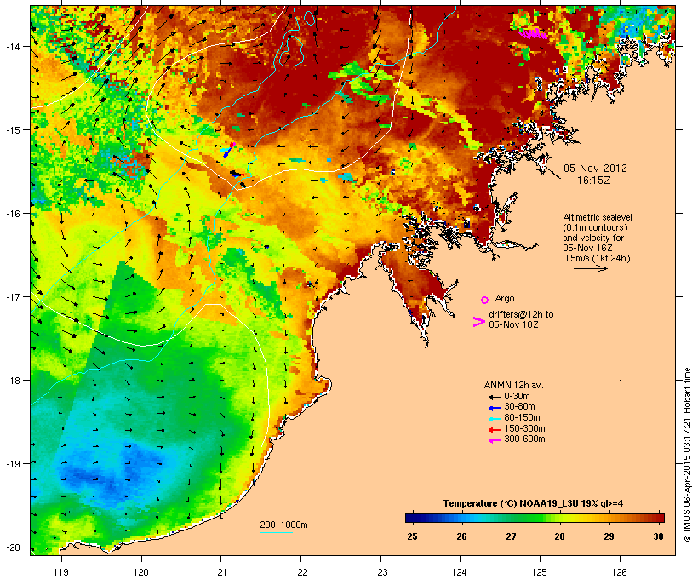
Task: Click the magenta drifters arrowhead legend symbol
Action: coord(478,322)
